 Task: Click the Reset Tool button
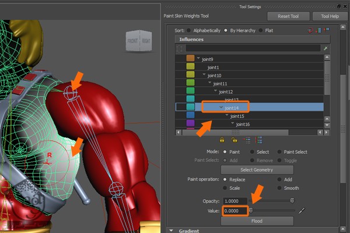pos(288,16)
